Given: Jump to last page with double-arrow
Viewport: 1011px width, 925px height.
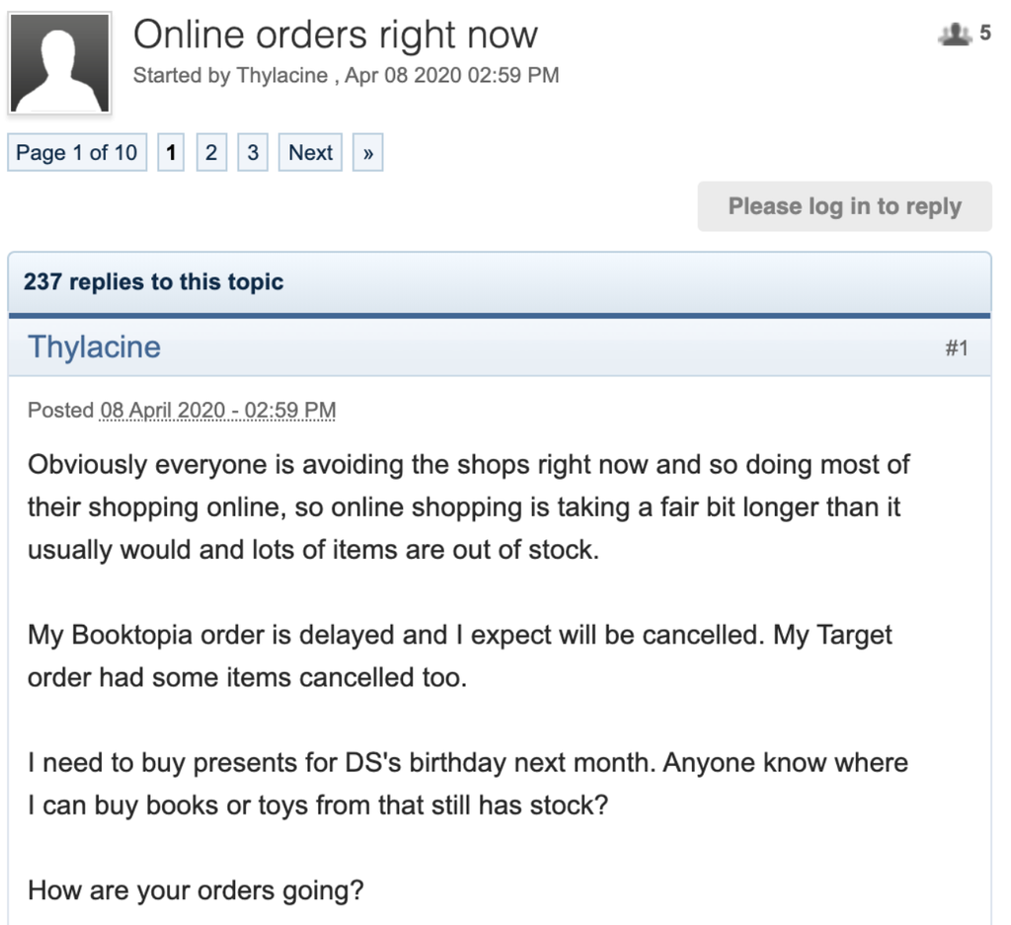Looking at the screenshot, I should [367, 153].
